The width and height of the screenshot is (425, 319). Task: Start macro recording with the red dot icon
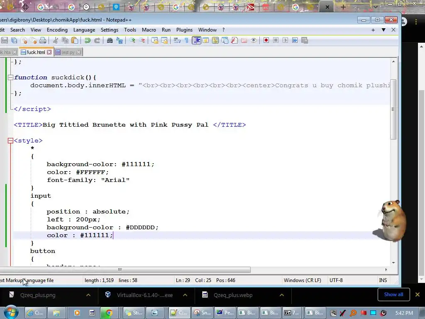(266, 40)
